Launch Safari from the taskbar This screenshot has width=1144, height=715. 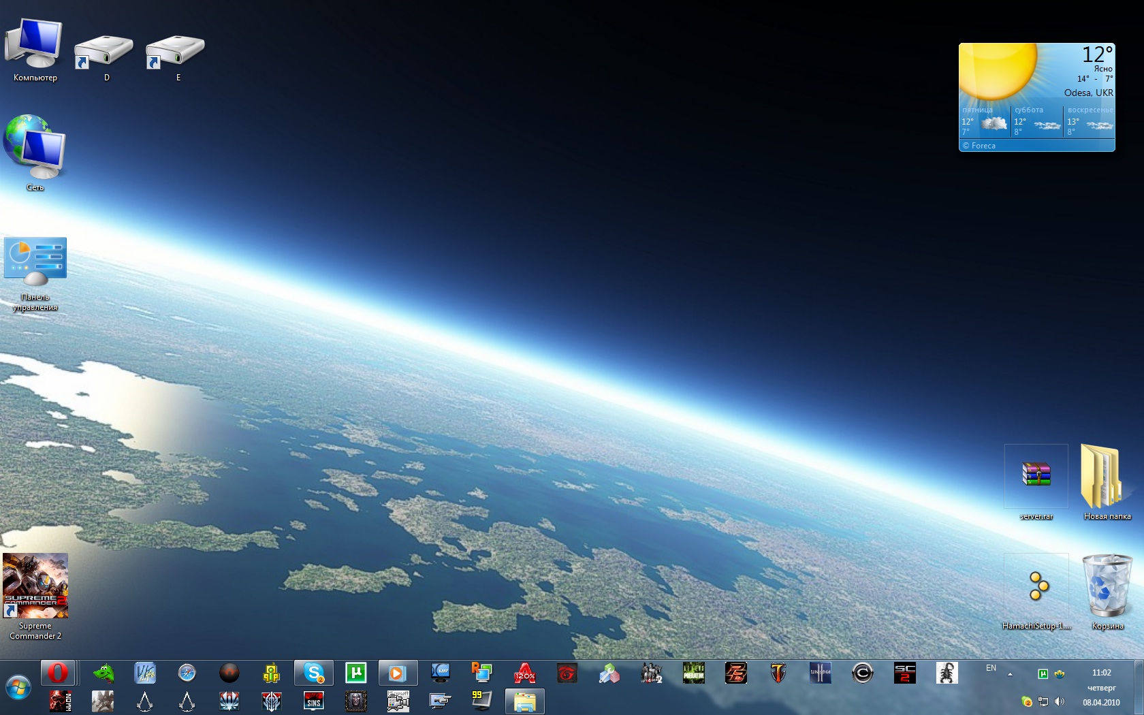click(x=187, y=673)
